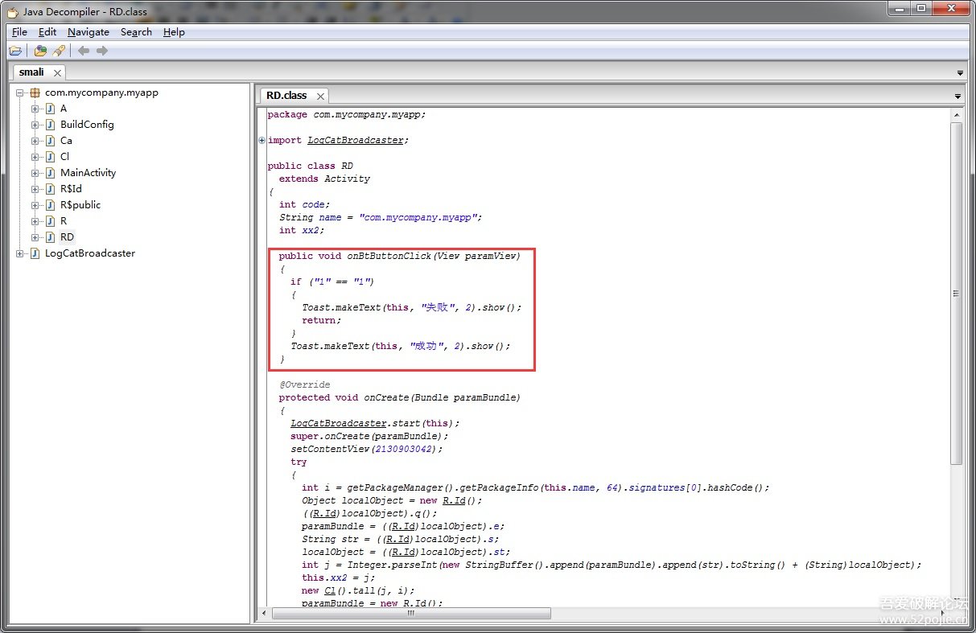Close the RD.class editor tab
The image size is (976, 633).
point(319,96)
